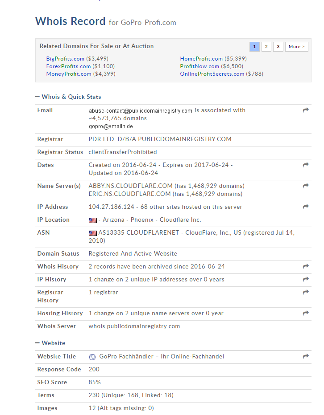
Task: Open the ProfitNow.com domain link
Action: point(199,66)
